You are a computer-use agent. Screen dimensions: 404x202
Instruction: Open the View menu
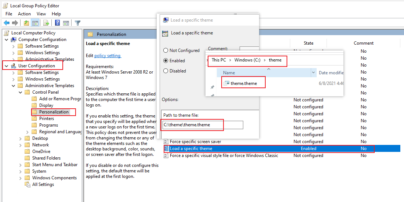pyautogui.click(x=41, y=14)
